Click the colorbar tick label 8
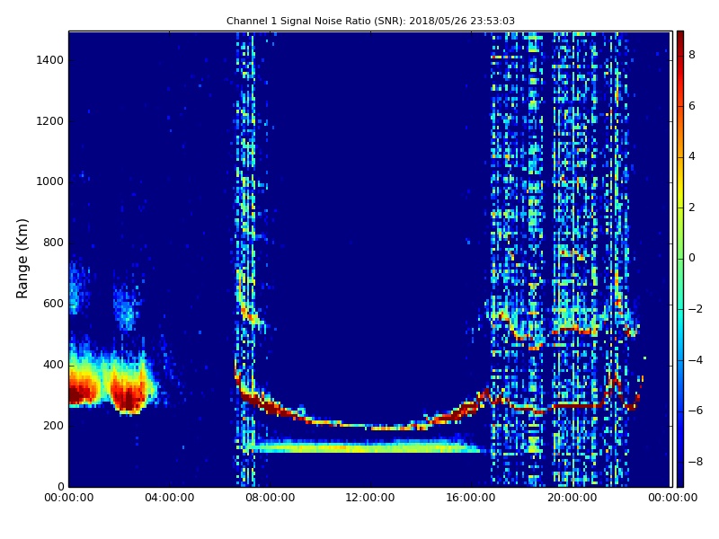 [x=692, y=55]
